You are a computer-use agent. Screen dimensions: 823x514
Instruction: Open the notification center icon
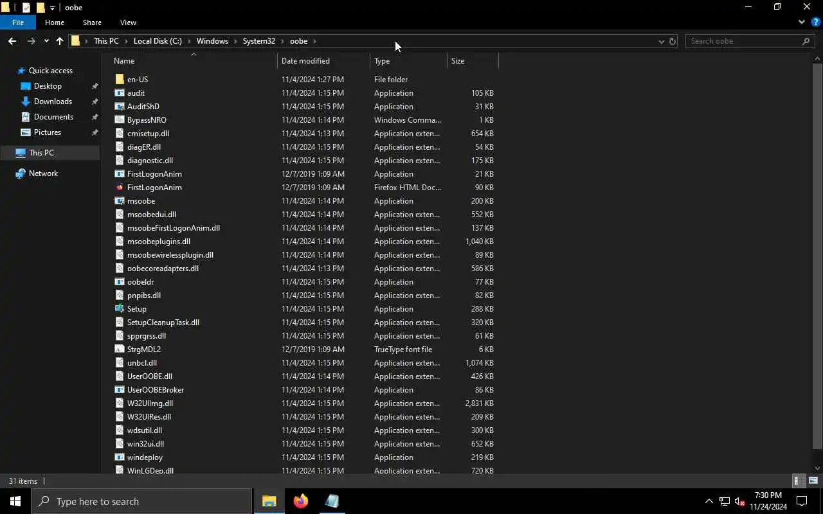pyautogui.click(x=802, y=501)
